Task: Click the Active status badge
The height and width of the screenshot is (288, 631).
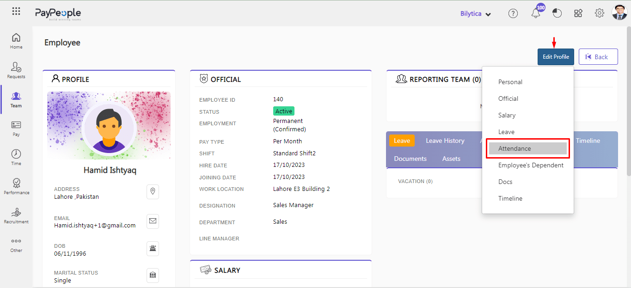Action: click(x=284, y=111)
